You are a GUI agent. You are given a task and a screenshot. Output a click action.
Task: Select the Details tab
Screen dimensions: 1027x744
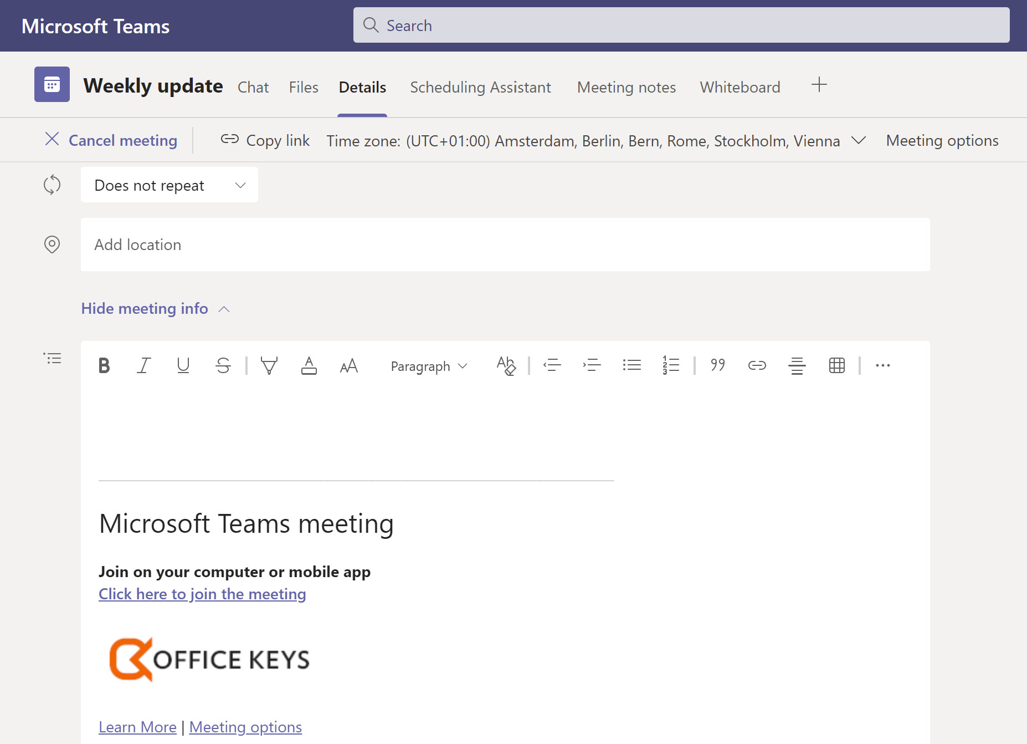pyautogui.click(x=362, y=87)
